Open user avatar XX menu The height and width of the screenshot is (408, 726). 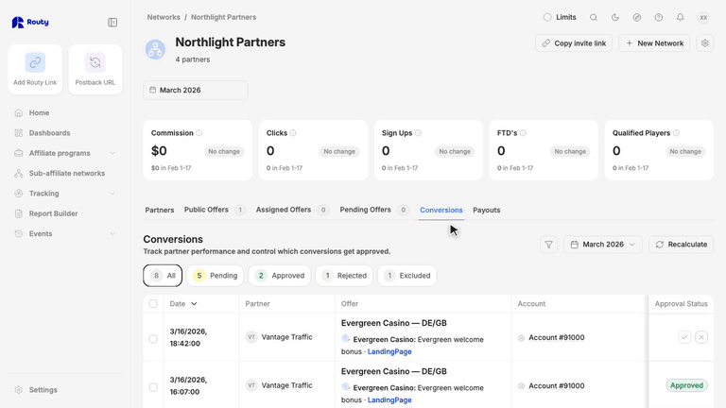coord(703,18)
